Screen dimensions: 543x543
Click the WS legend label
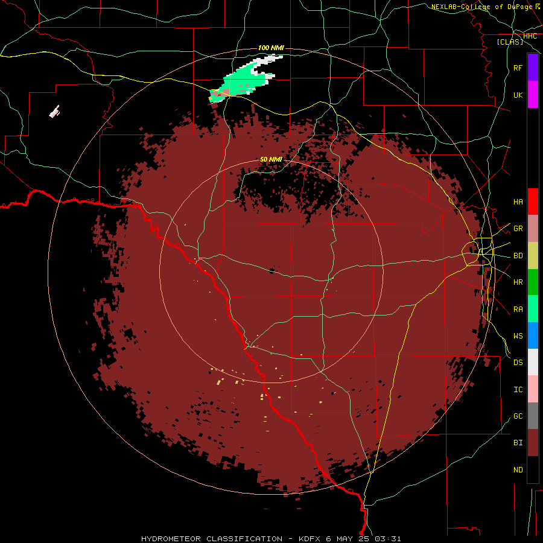pyautogui.click(x=518, y=335)
